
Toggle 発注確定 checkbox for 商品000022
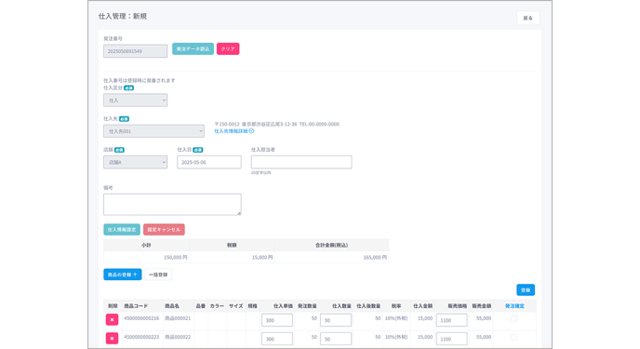tap(513, 338)
